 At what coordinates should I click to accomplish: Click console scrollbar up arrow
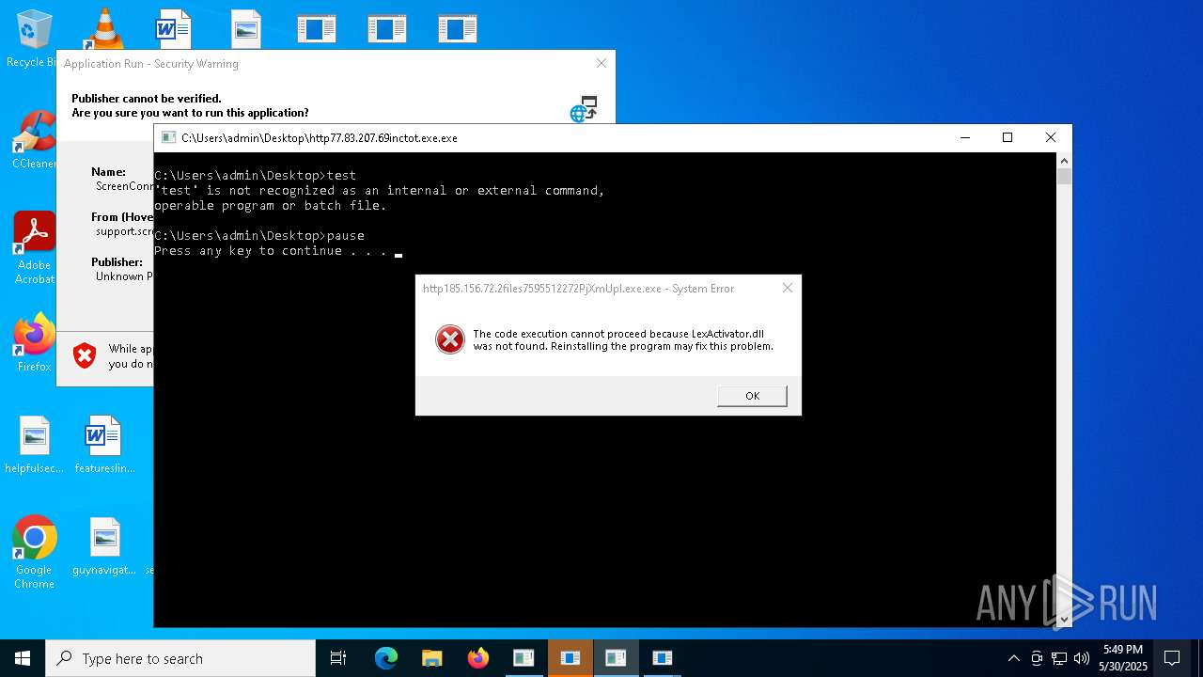(x=1064, y=161)
